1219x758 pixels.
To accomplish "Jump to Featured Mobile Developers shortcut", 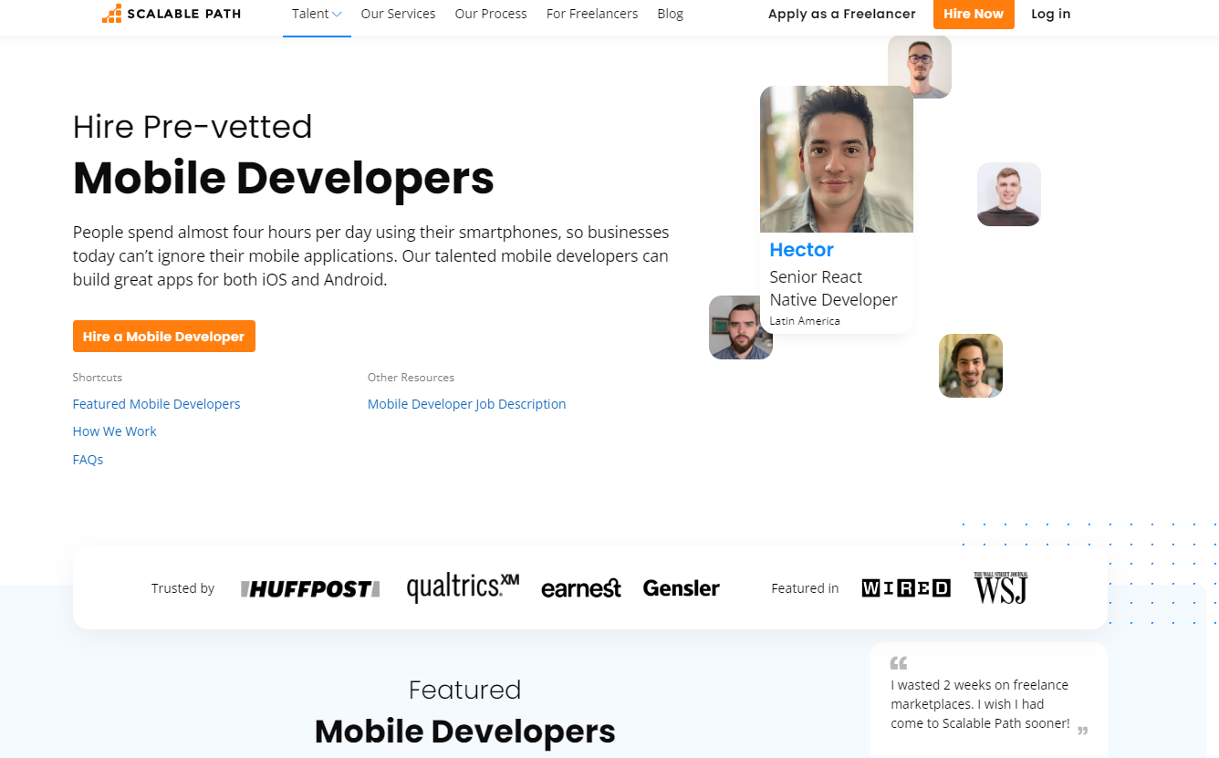I will pos(156,404).
